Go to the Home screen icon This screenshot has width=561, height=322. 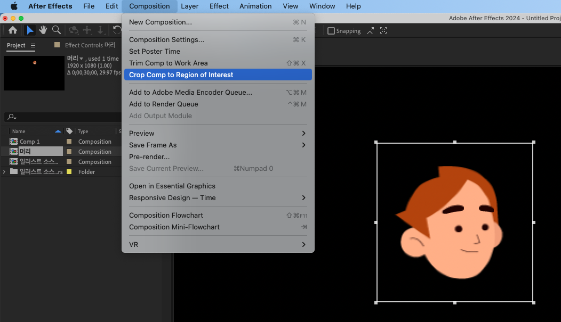click(13, 30)
